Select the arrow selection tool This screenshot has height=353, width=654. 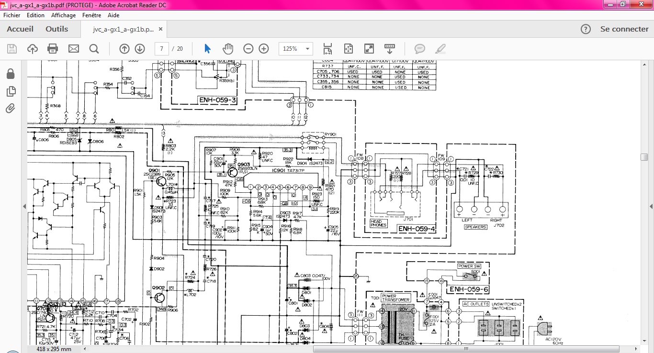point(207,48)
